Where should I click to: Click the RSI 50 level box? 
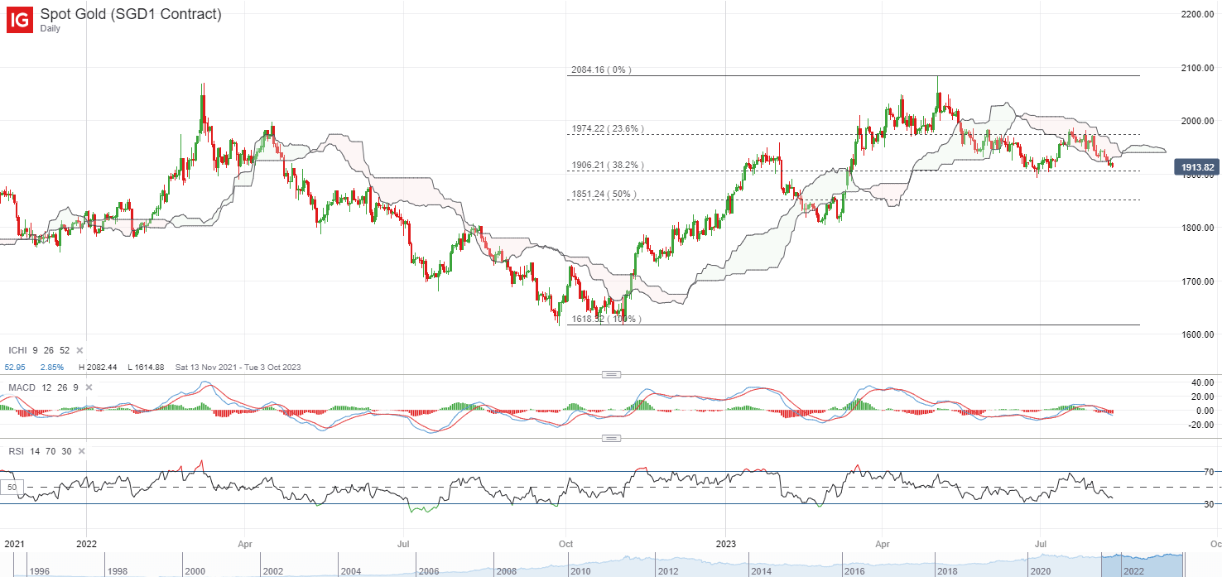pyautogui.click(x=12, y=488)
